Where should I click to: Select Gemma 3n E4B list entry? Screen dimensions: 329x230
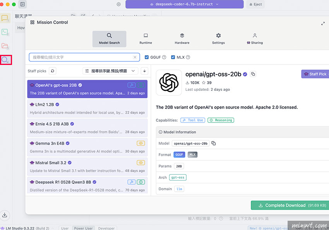pos(87,147)
